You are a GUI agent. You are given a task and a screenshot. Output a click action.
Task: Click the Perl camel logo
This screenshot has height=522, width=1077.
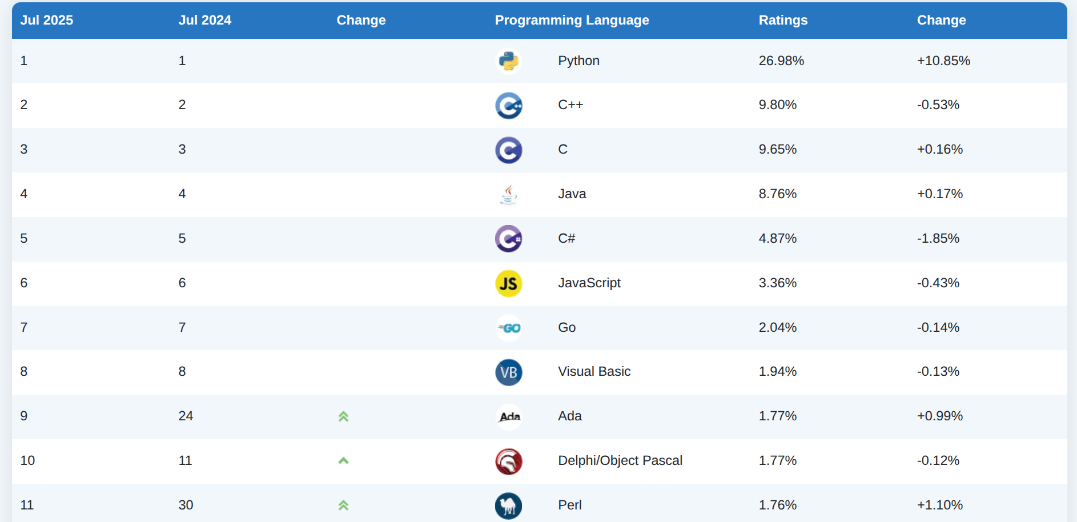point(508,506)
